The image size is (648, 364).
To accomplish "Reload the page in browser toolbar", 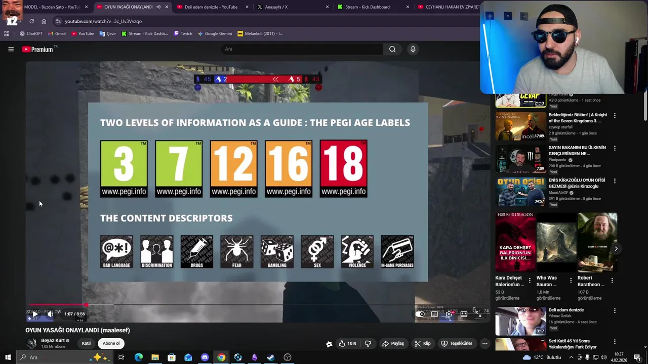I will [x=31, y=21].
